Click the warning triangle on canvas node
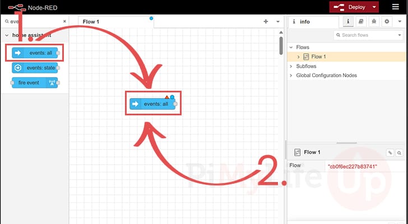408x224 pixels. [x=167, y=97]
